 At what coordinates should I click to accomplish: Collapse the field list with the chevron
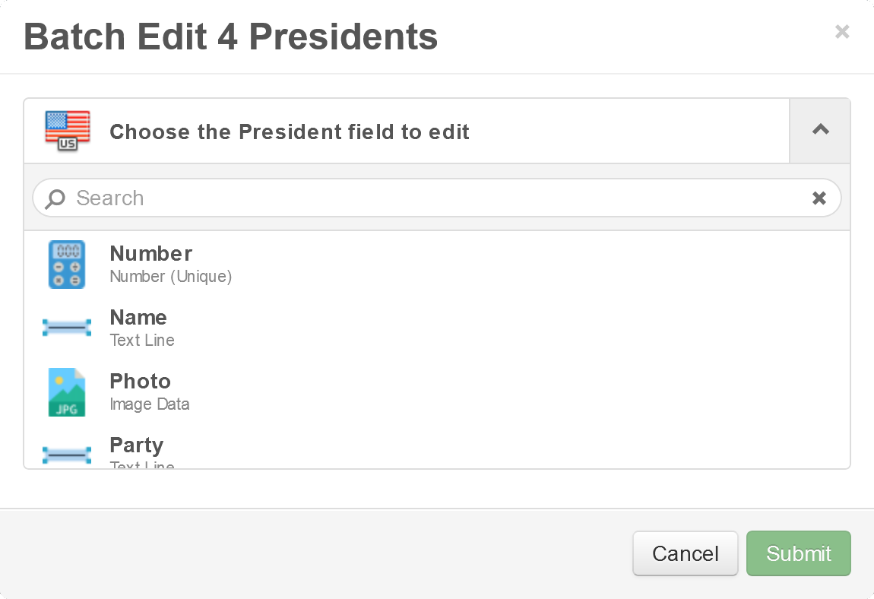(820, 130)
